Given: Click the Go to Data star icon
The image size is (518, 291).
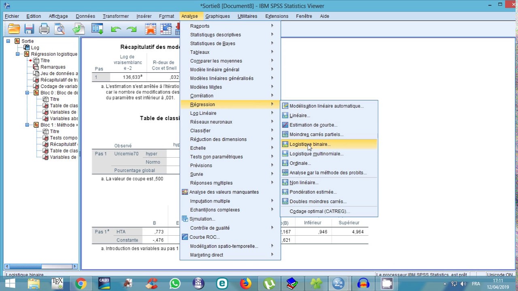Looking at the screenshot, I should click(151, 29).
